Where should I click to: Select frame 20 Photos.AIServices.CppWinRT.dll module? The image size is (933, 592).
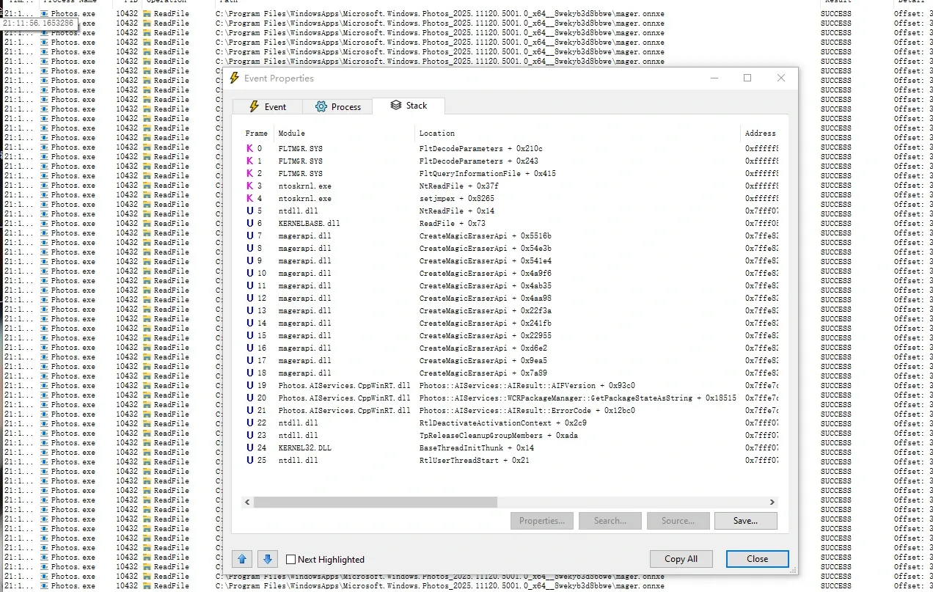pyautogui.click(x=344, y=398)
